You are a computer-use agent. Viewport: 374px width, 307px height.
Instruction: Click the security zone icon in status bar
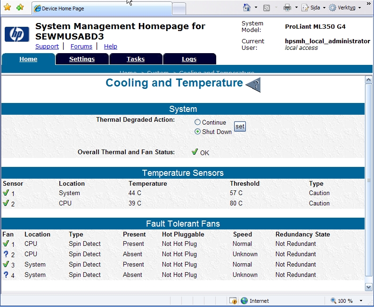(x=233, y=301)
